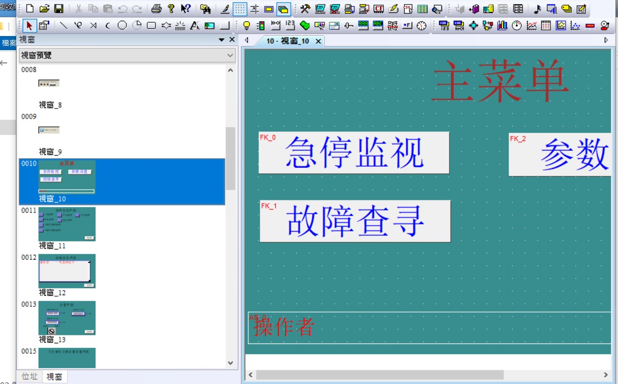Insert a Bit Lamp (light bulb) object
This screenshot has height=384, width=618.
[246, 25]
